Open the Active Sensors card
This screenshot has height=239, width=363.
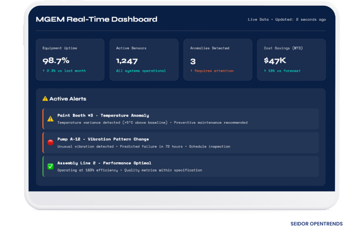point(144,60)
